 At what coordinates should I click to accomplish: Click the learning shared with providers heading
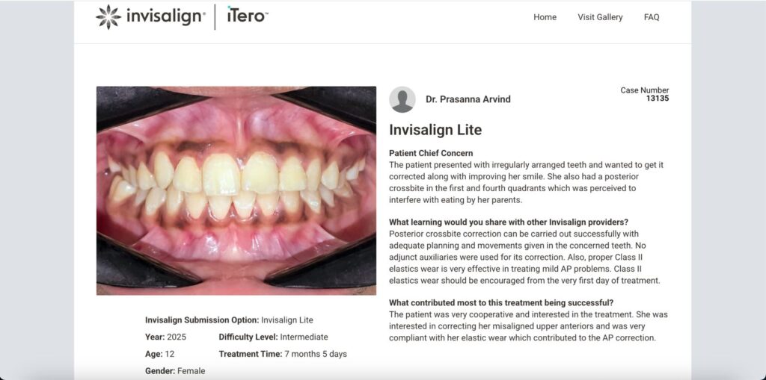coord(509,222)
